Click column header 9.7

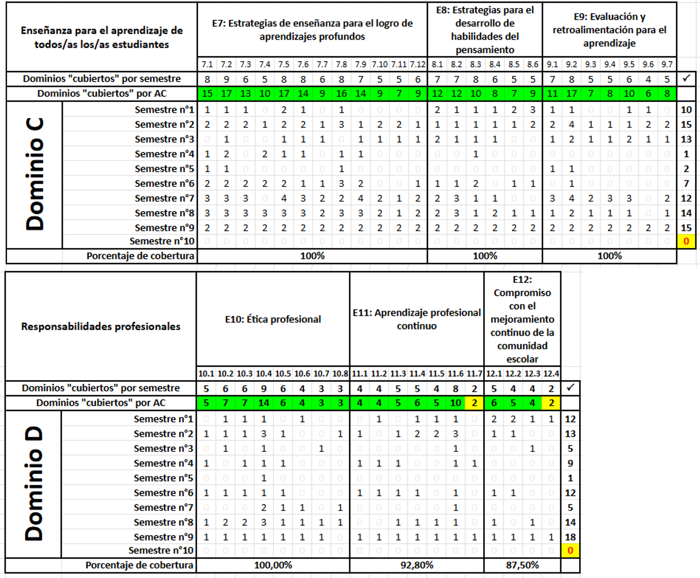pos(667,64)
